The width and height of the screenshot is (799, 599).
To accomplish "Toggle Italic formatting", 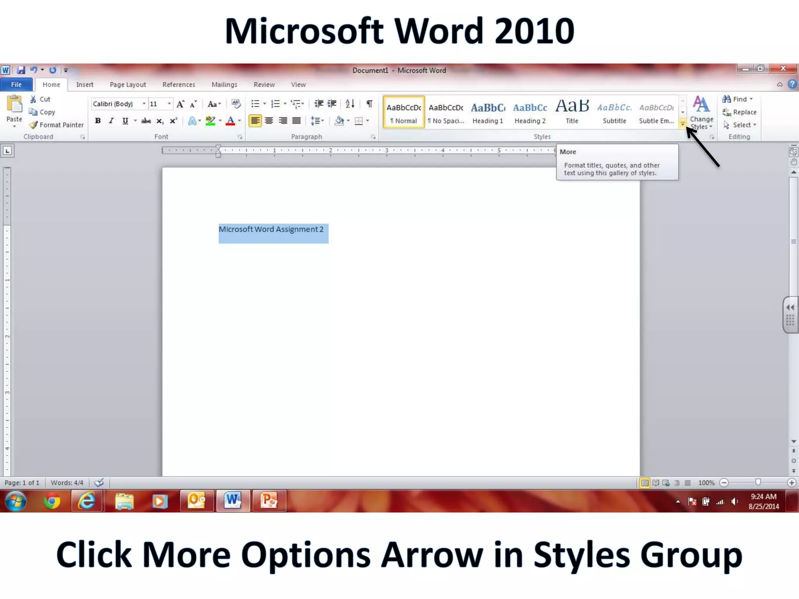I will click(111, 121).
